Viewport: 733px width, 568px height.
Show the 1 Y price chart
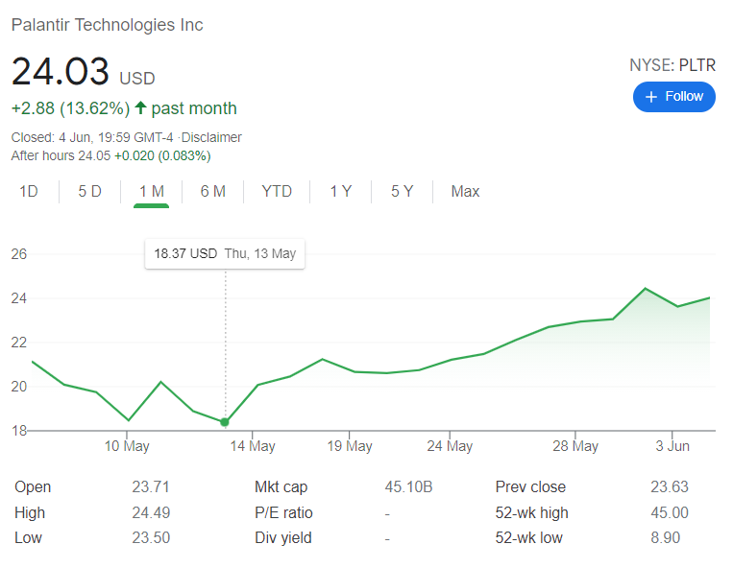tap(341, 191)
